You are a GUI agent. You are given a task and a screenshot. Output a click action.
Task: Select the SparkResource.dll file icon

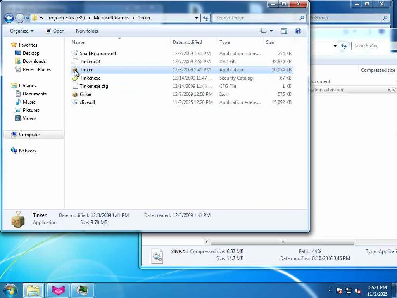pos(75,53)
